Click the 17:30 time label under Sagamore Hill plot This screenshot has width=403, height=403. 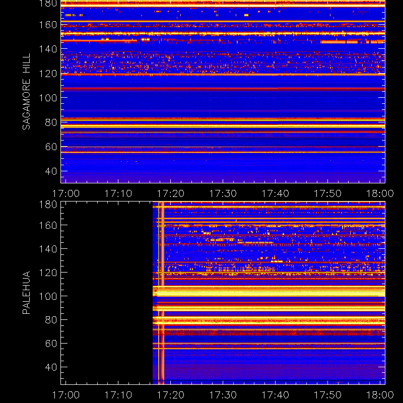tap(223, 193)
